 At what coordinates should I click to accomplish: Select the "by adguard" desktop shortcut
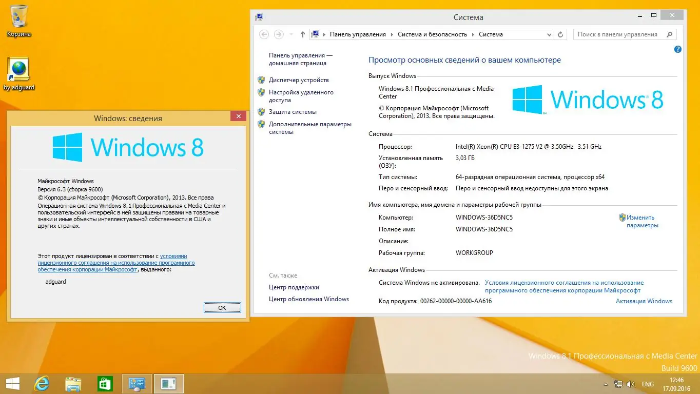[x=19, y=74]
